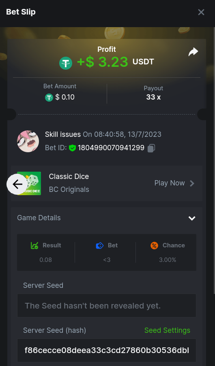The height and width of the screenshot is (366, 215).
Task: Click the Skill issues username
Action: pos(63,134)
